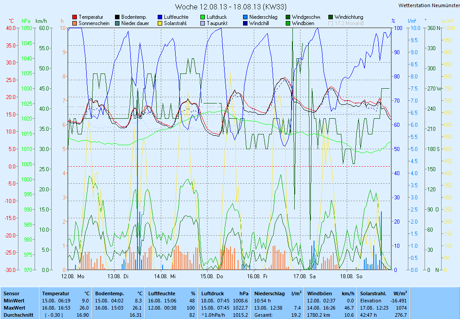Toggle the Taupunkt legend swatch
Image resolution: width=460 pixels, height=319 pixels.
203,23
